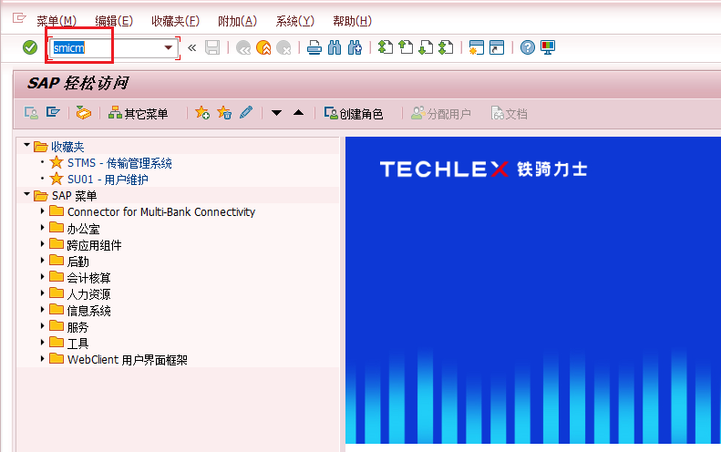Click the Move Favorites Up arrow

[298, 113]
